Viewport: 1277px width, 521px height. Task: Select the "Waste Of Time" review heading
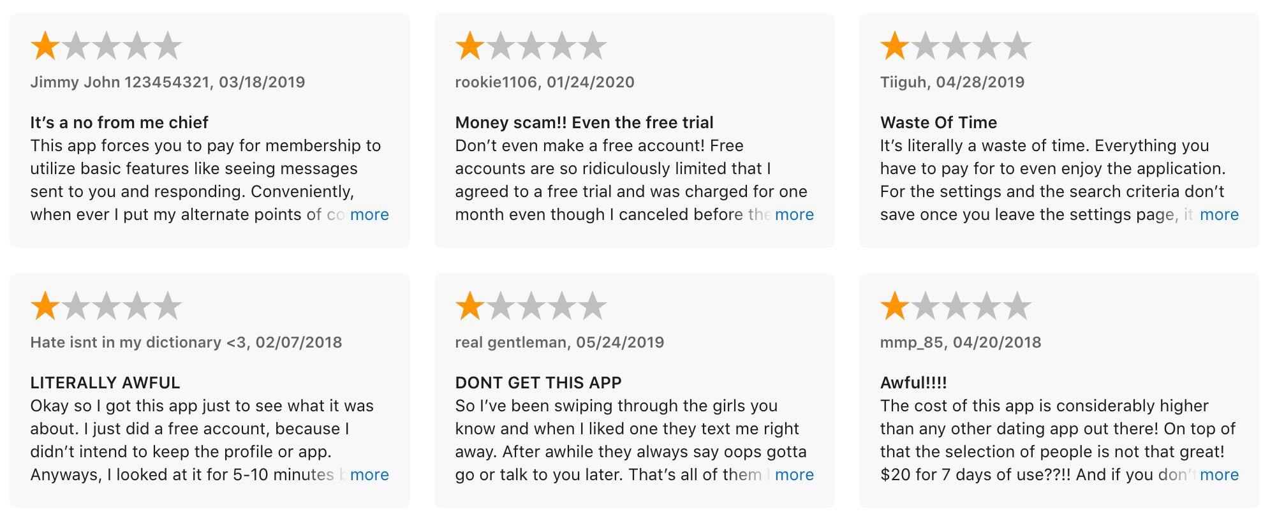tap(938, 122)
